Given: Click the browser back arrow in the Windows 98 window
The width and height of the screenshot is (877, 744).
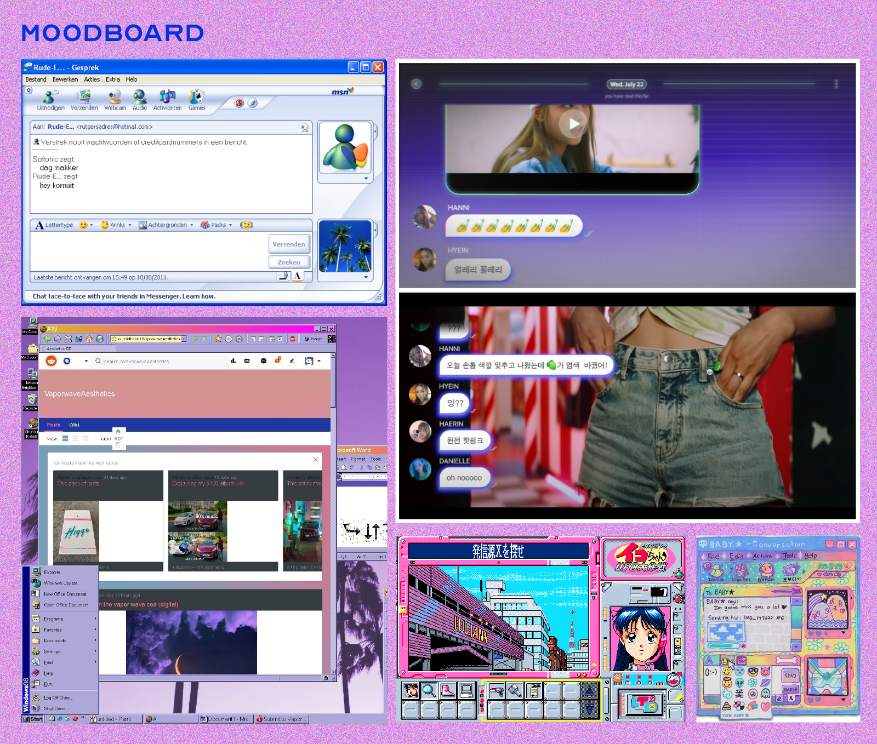Looking at the screenshot, I should pyautogui.click(x=47, y=339).
